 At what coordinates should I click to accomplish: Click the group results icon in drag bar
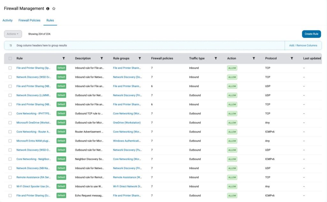[11, 45]
